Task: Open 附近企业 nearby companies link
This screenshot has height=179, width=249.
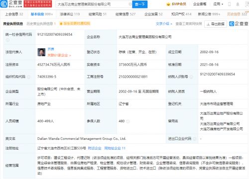Action: tap(95, 148)
